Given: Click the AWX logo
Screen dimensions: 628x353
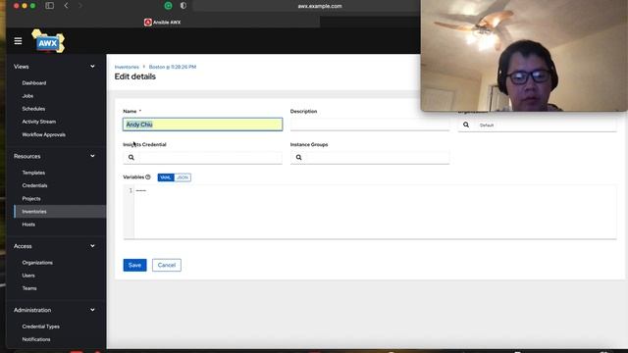Looking at the screenshot, I should [48, 41].
